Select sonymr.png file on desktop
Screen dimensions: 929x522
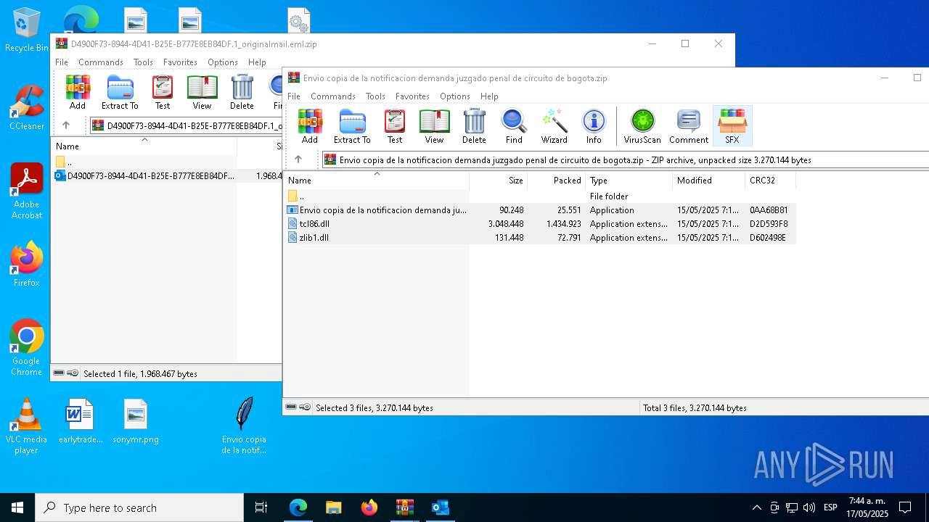136,421
